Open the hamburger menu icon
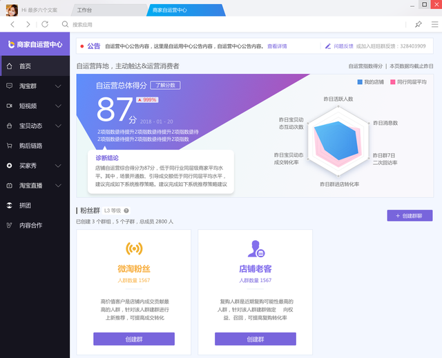 pos(434,24)
